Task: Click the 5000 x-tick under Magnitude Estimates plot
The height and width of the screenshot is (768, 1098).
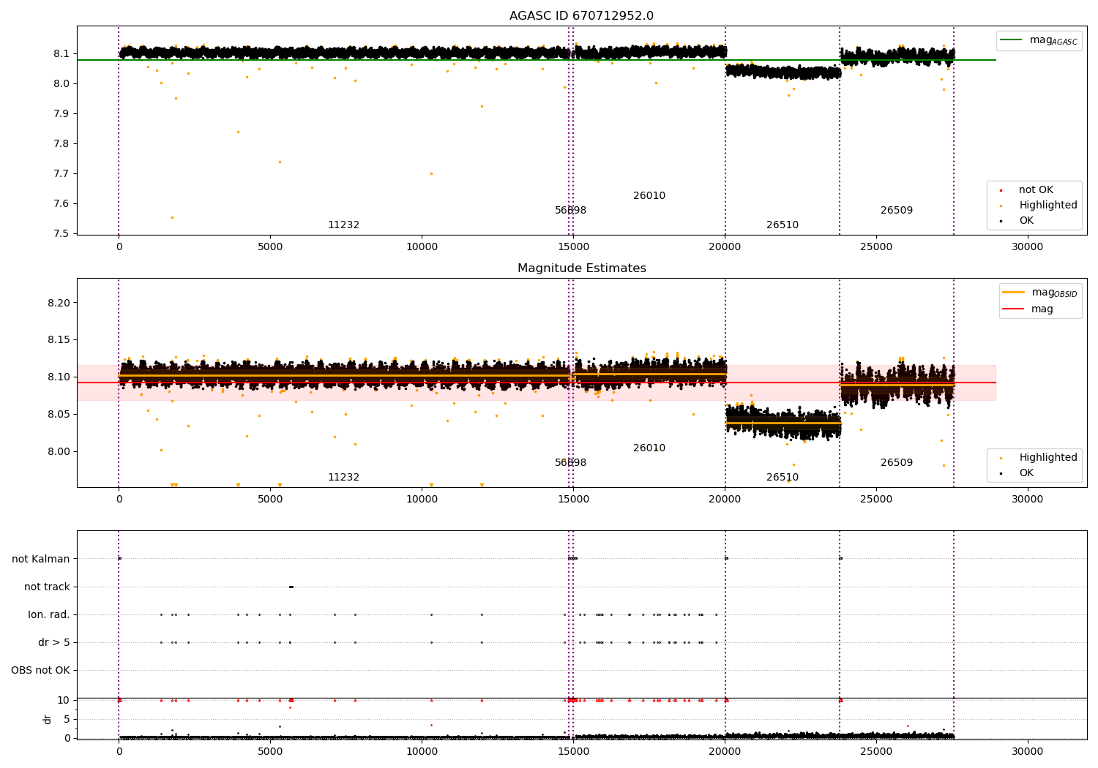Action: 270,500
